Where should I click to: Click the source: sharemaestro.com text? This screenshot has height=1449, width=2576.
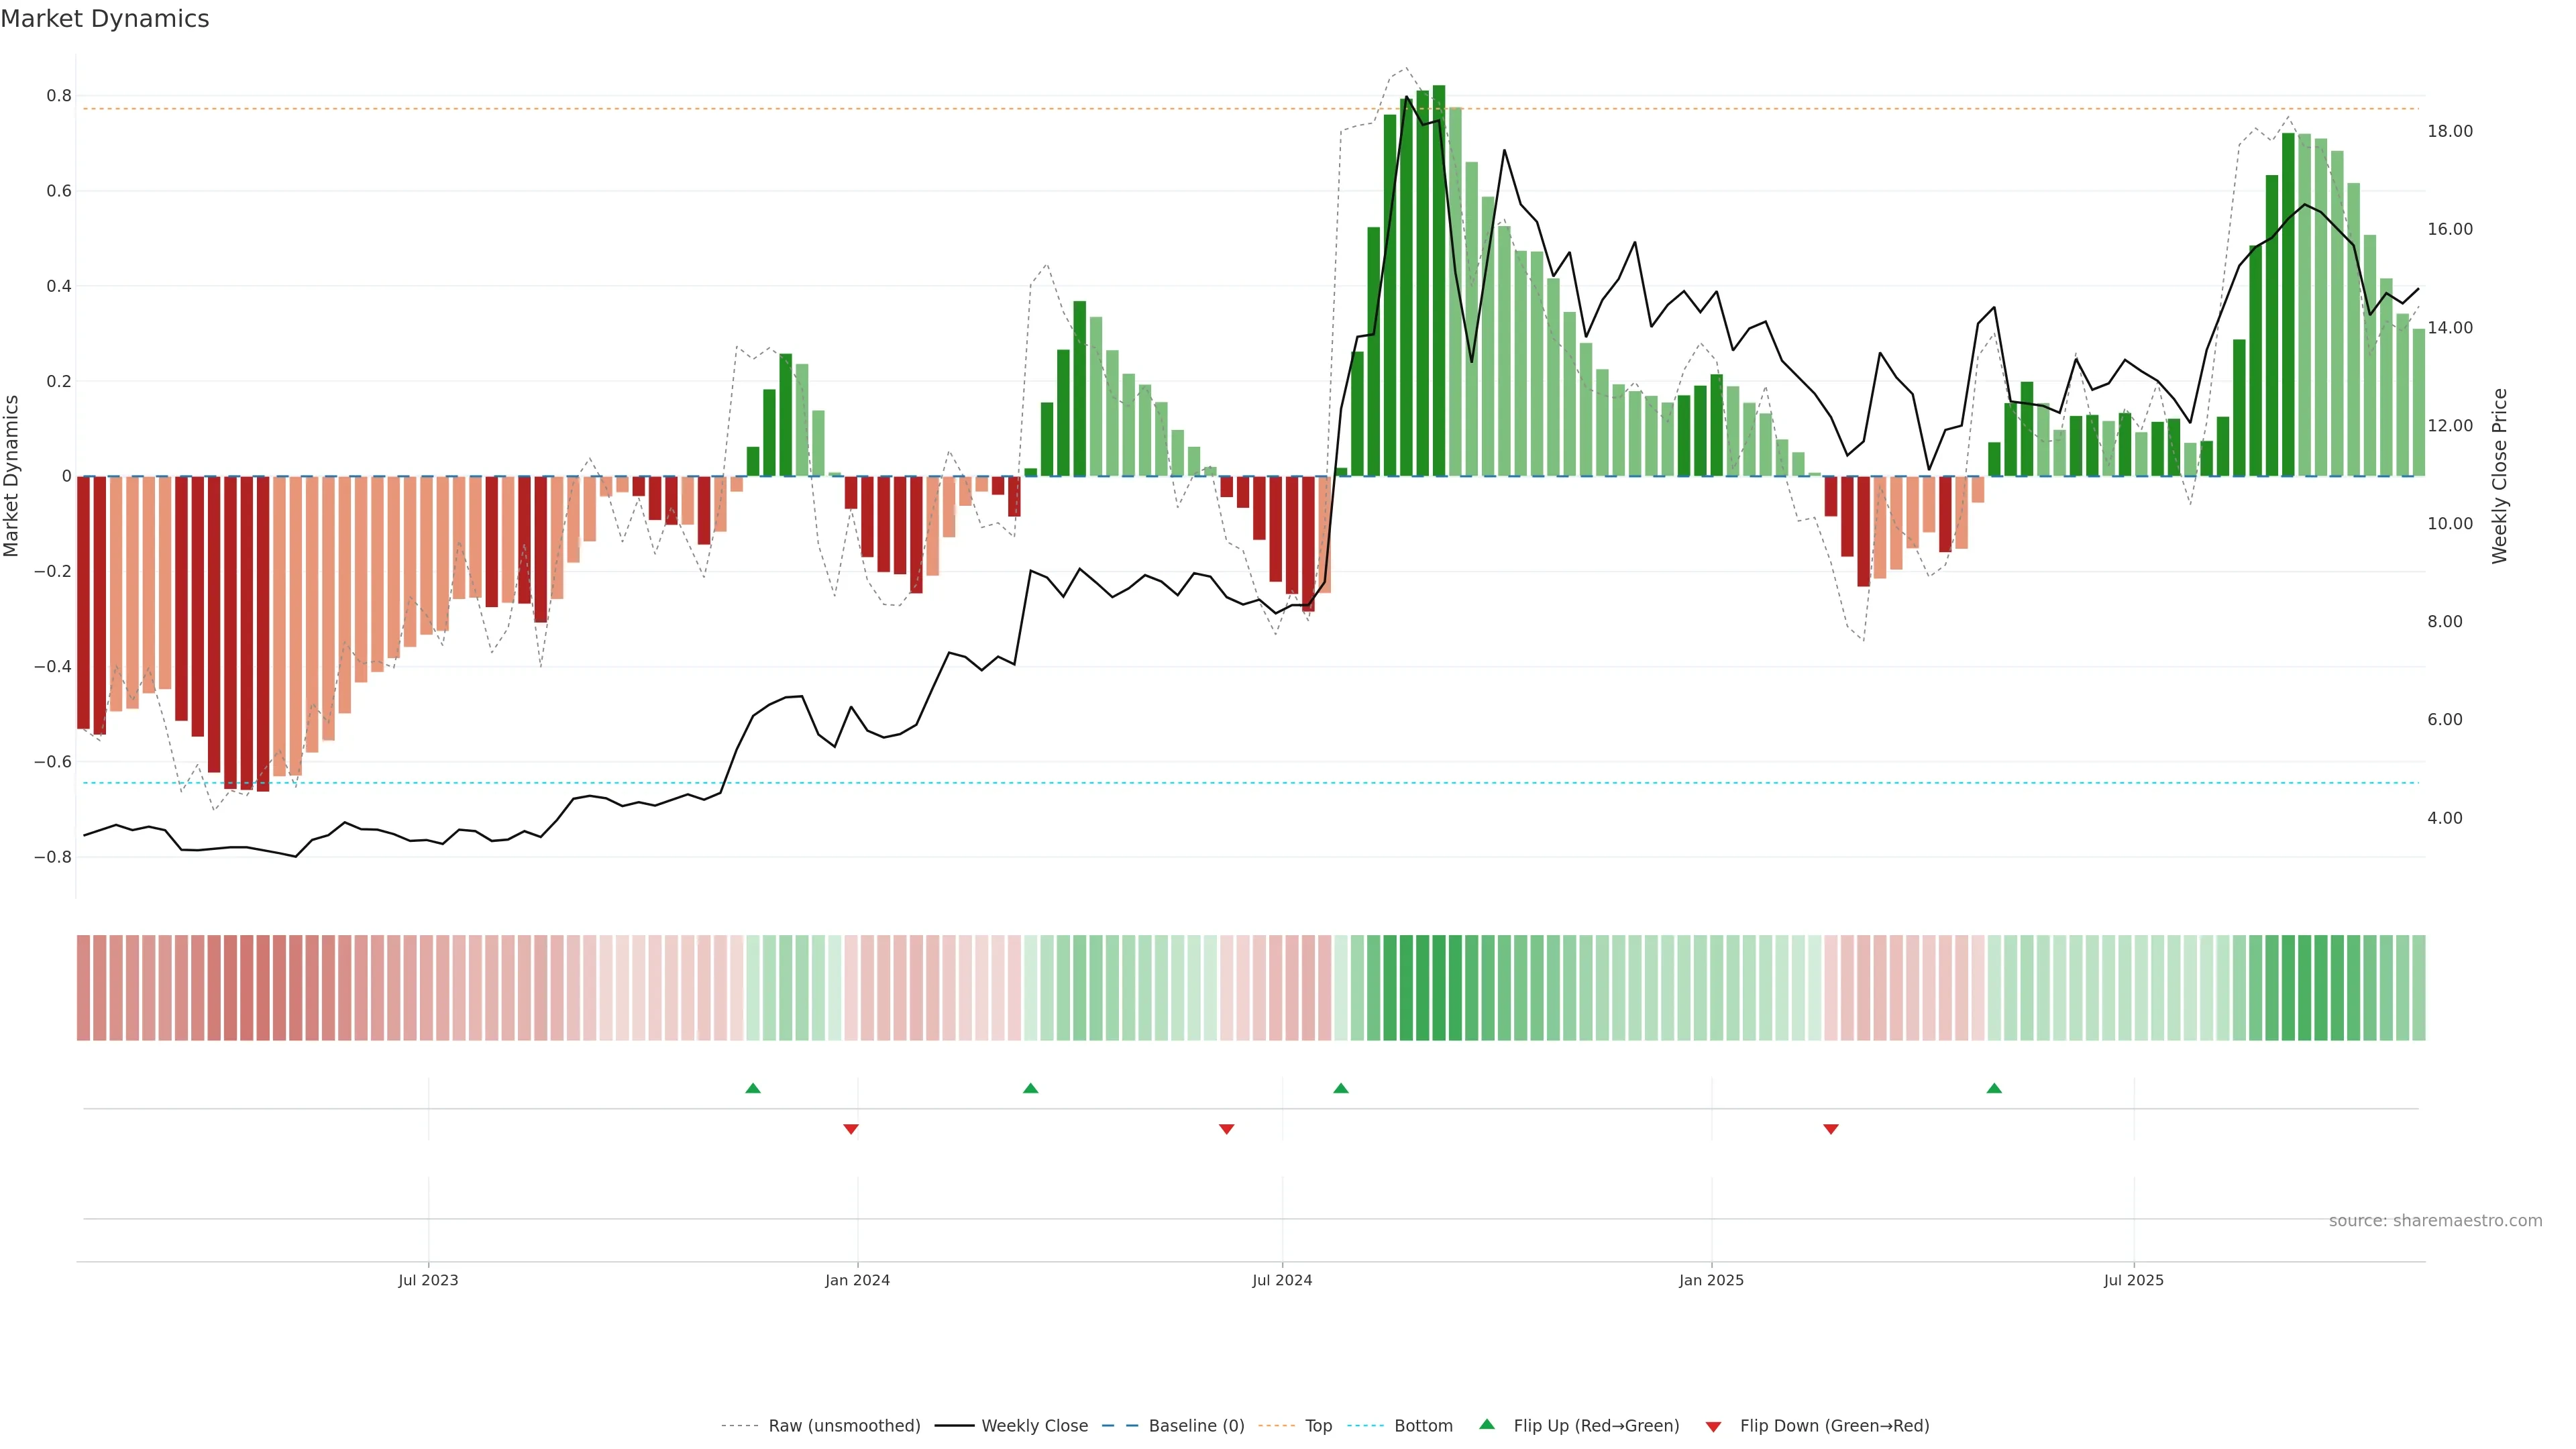2435,1221
